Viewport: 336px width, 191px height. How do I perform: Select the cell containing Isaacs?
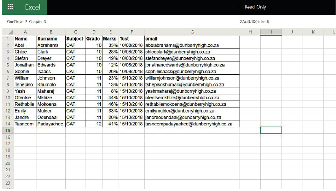(x=51, y=71)
